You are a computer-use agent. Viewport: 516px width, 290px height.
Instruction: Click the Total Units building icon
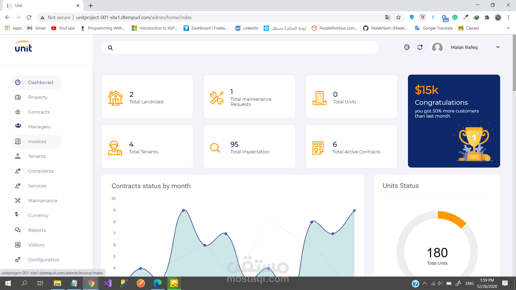(x=319, y=98)
